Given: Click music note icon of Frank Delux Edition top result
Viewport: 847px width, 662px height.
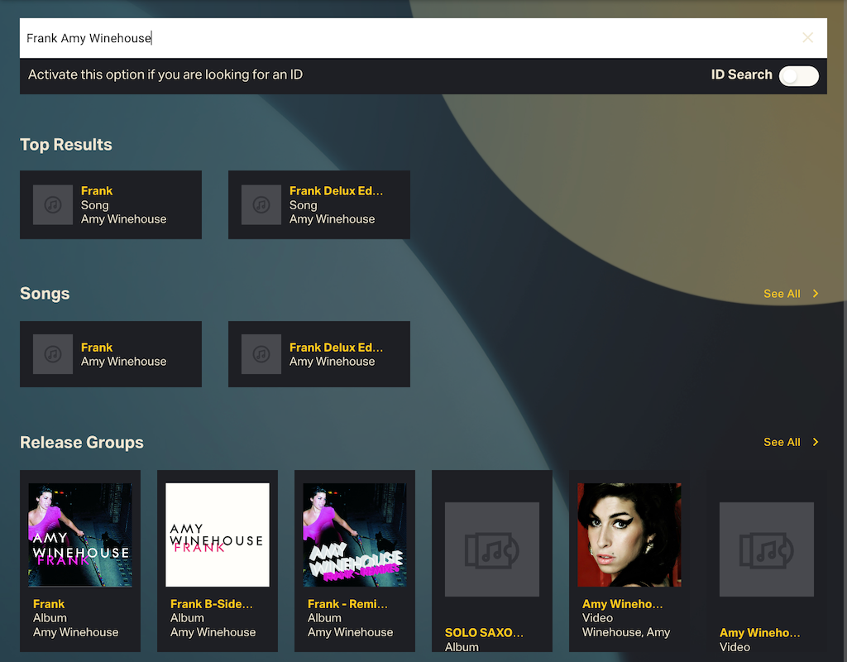Looking at the screenshot, I should tap(261, 205).
